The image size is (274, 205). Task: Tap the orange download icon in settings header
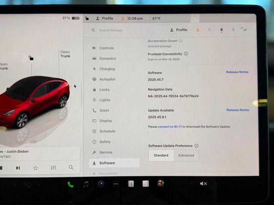click(x=198, y=30)
